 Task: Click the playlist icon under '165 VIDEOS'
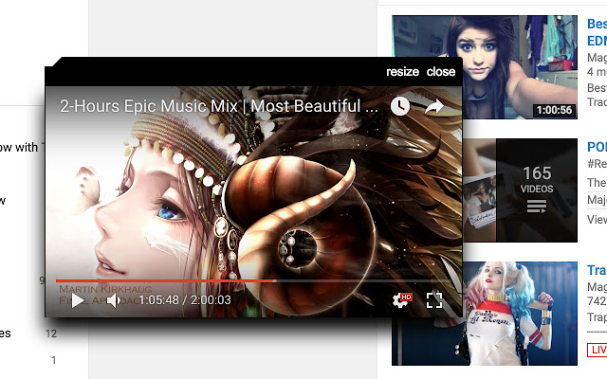point(537,207)
